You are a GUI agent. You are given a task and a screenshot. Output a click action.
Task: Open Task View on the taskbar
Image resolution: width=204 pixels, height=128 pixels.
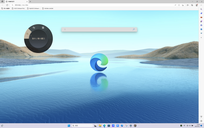(95, 126)
